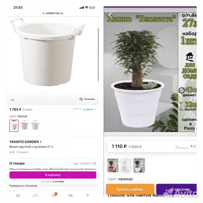Image resolution: width=203 pixels, height=203 pixels.
Task: Tap the back arrow on the Violetta product image
Action: point(110,15)
